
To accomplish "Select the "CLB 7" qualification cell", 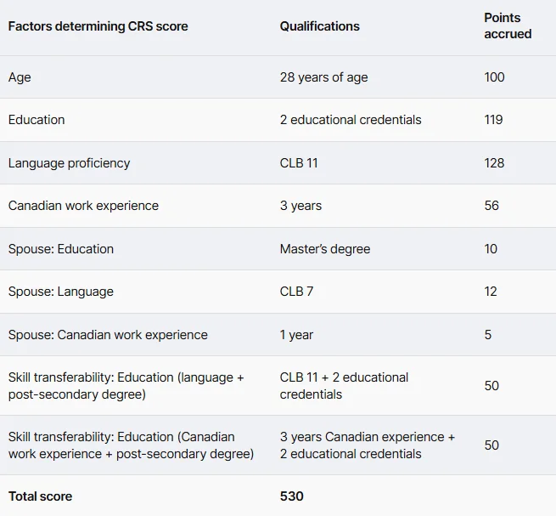I will pos(297,292).
